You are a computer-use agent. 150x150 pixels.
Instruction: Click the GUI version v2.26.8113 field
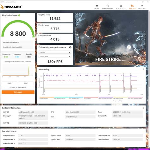tap(80, 117)
